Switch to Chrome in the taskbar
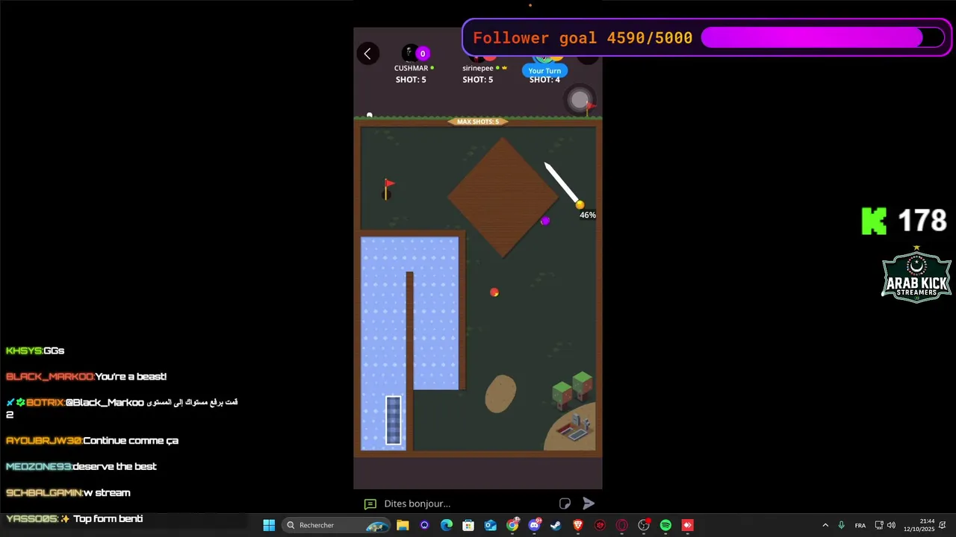This screenshot has height=537, width=956. (512, 525)
